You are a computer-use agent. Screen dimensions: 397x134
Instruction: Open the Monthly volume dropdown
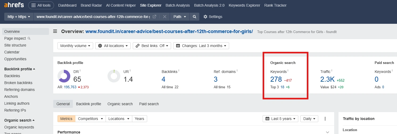(x=75, y=46)
